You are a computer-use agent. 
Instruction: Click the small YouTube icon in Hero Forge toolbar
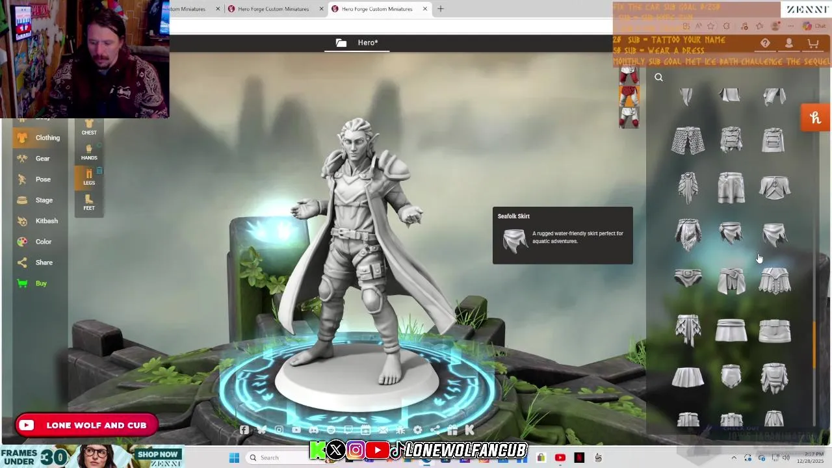click(x=296, y=430)
